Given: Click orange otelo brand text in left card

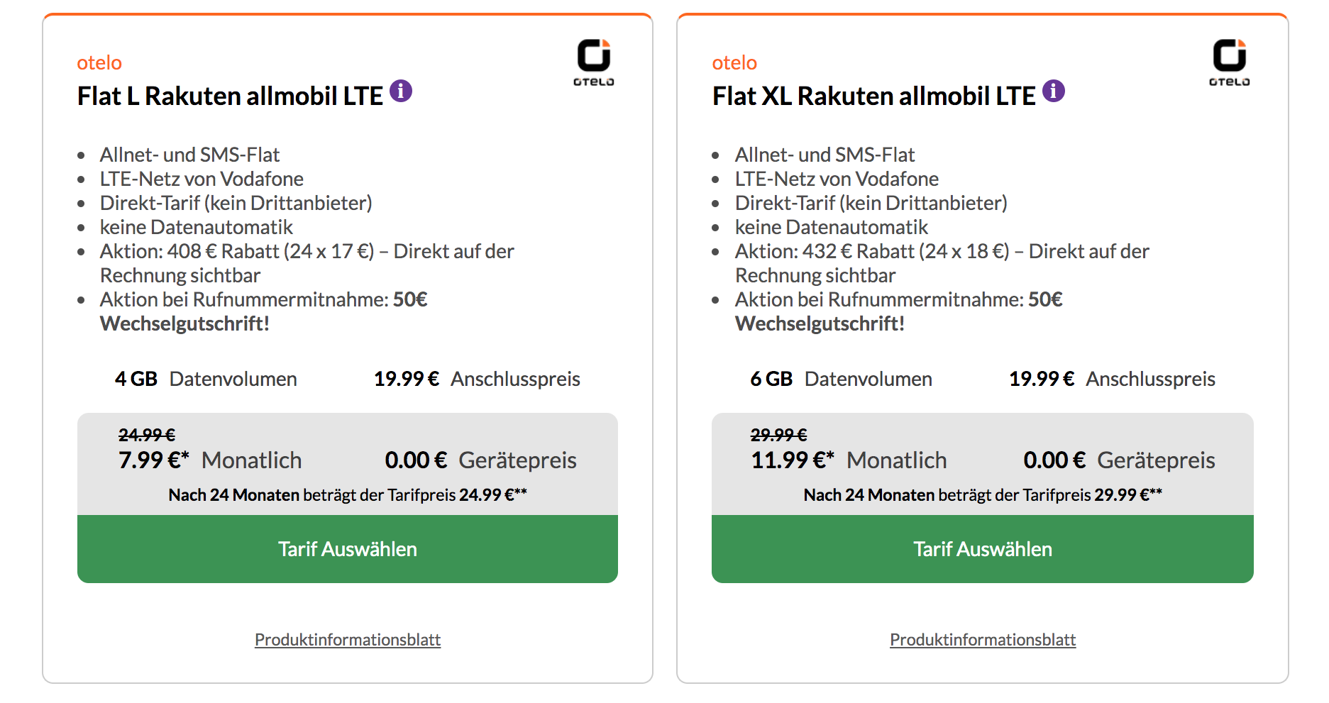Looking at the screenshot, I should [99, 63].
